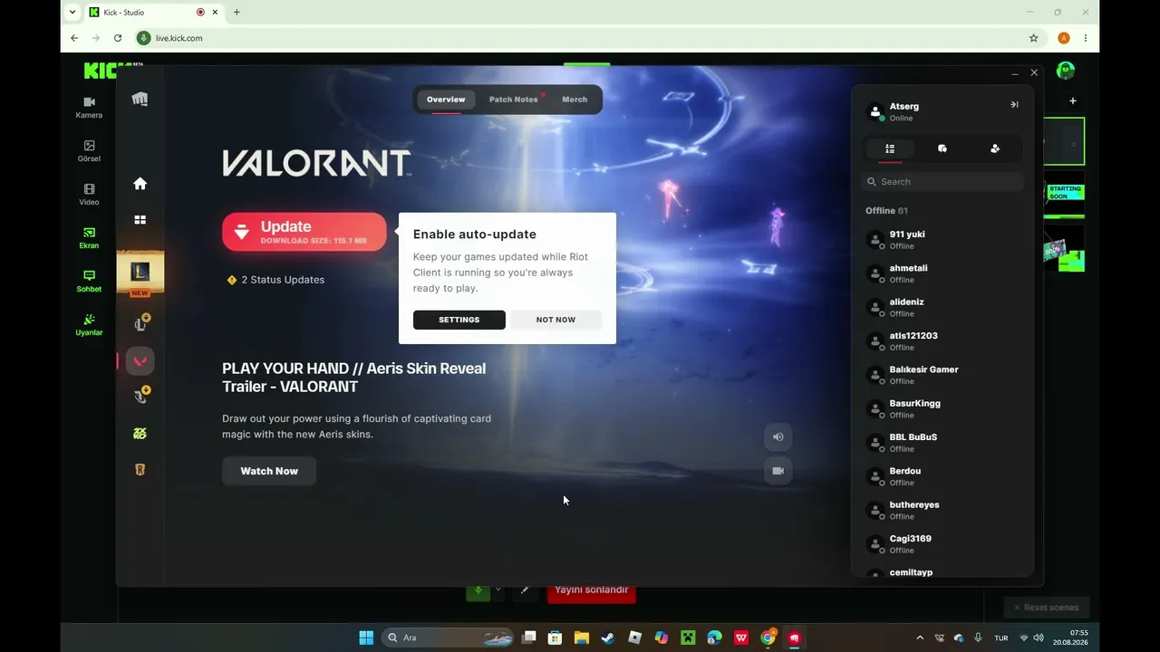
Task: Select friend ahmetali
Action: pos(942,273)
